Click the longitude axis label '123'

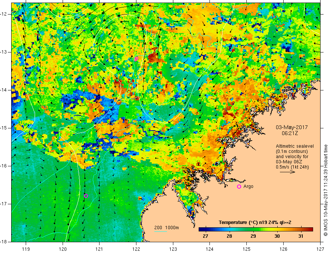pyautogui.click(x=173, y=249)
